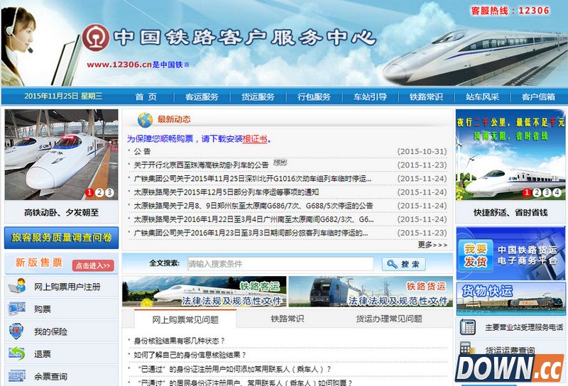Open the 余票查询 icon in the sidebar
Screen dimensions: 568x386
click(16, 376)
